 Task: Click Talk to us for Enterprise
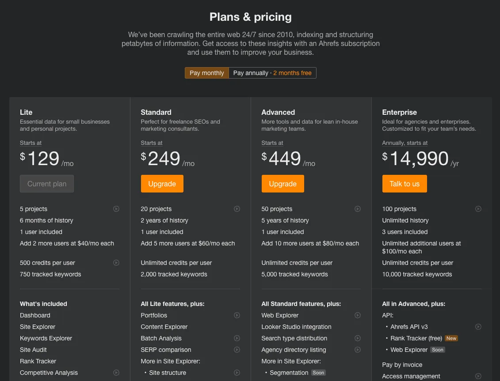405,184
